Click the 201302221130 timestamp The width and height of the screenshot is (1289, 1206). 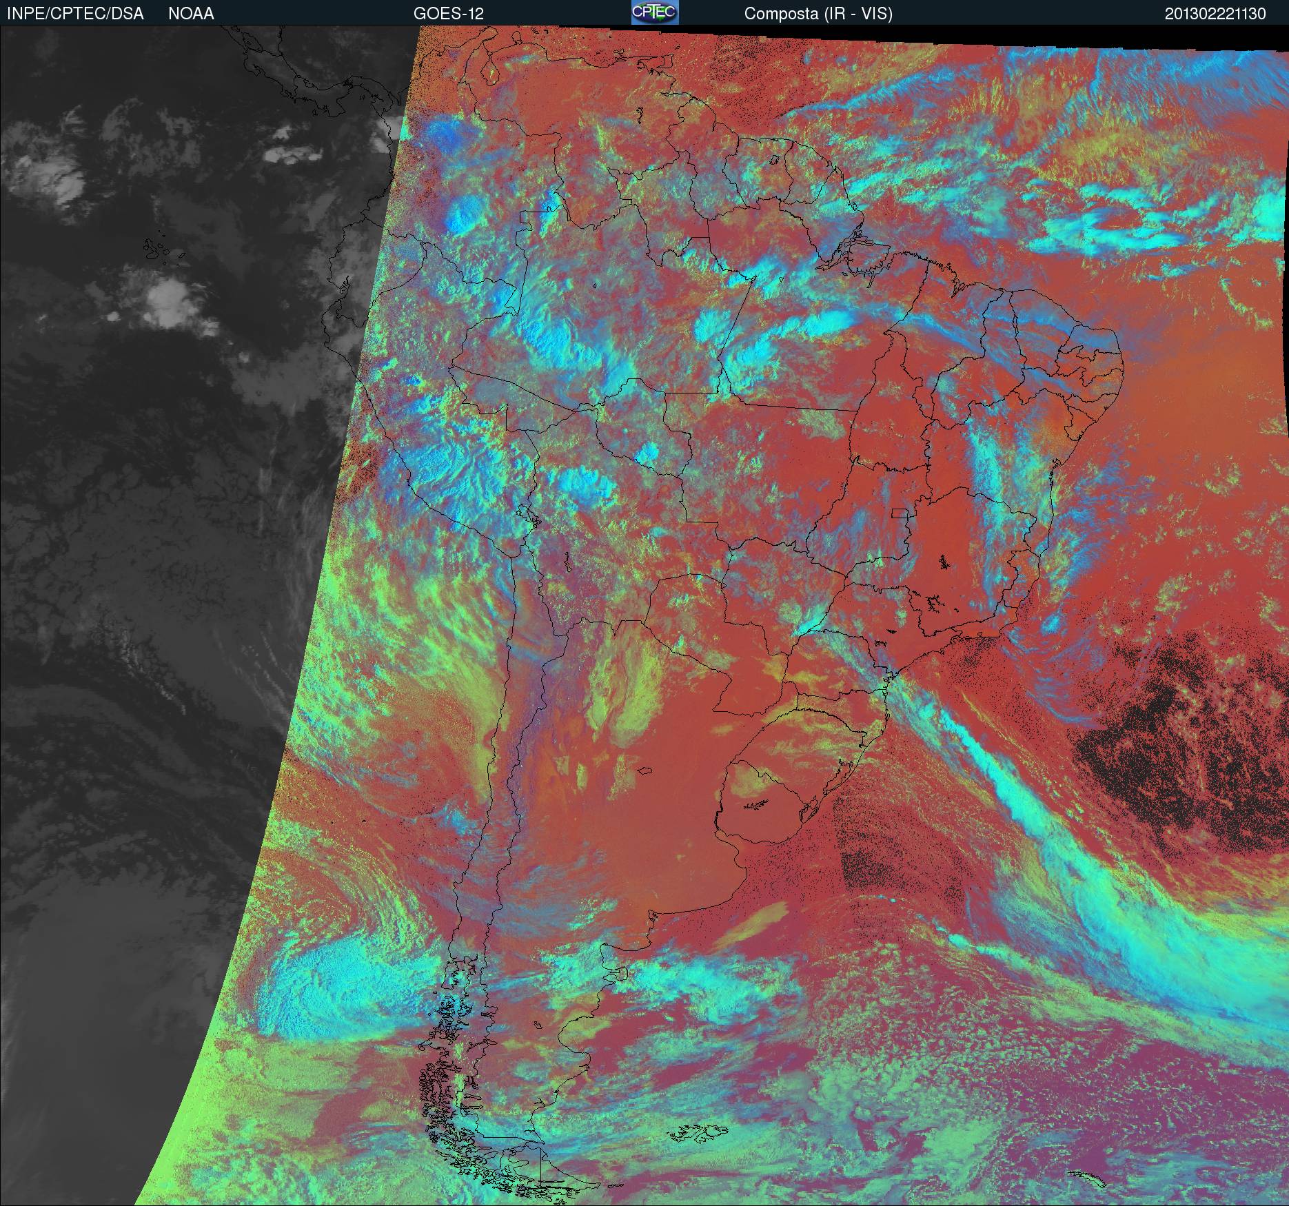[1215, 14]
